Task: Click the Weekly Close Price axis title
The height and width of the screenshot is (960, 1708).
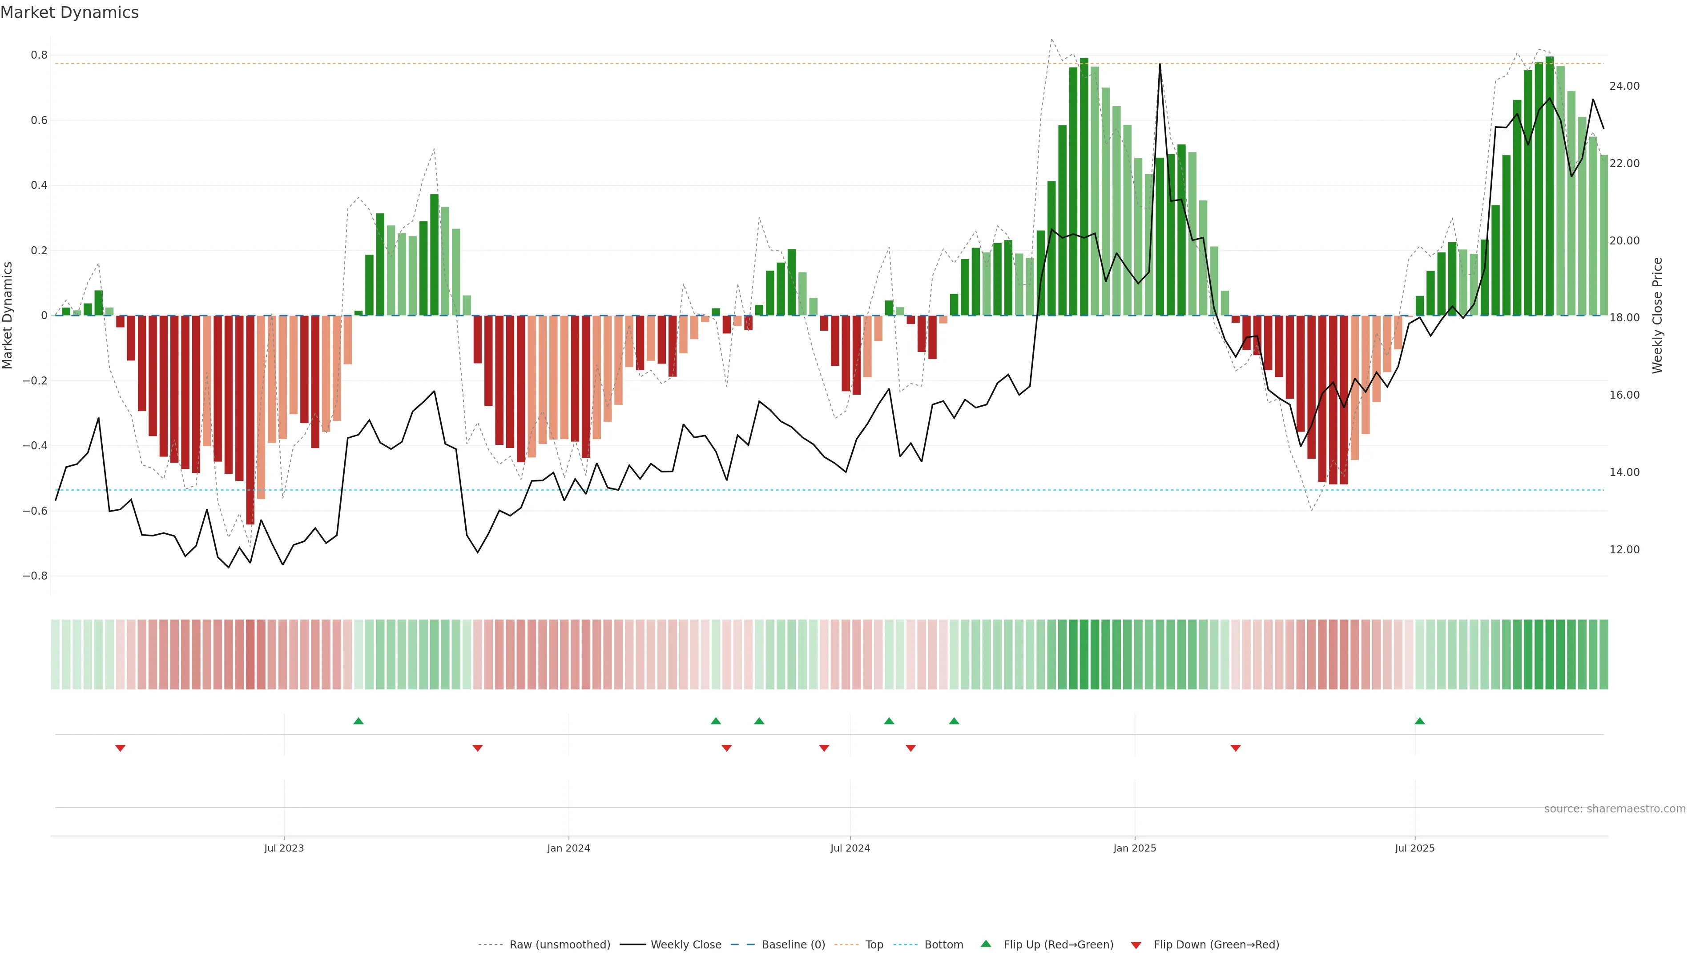Action: tap(1657, 316)
